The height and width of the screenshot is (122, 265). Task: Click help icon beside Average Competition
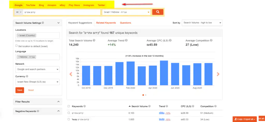point(211,40)
